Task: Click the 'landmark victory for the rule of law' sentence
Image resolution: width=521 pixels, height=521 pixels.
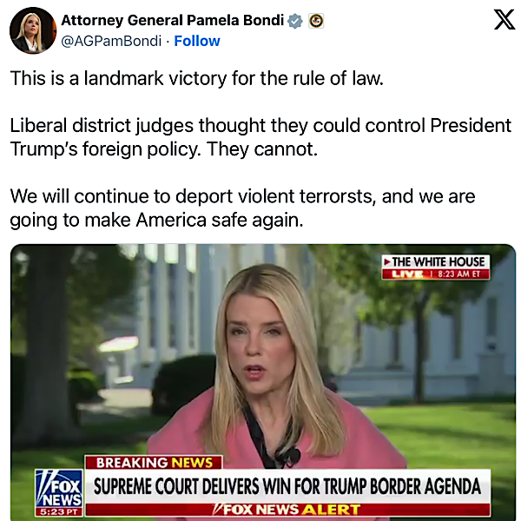Action: 197,78
